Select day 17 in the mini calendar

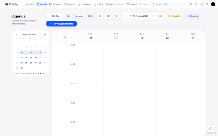pyautogui.click(x=21, y=58)
